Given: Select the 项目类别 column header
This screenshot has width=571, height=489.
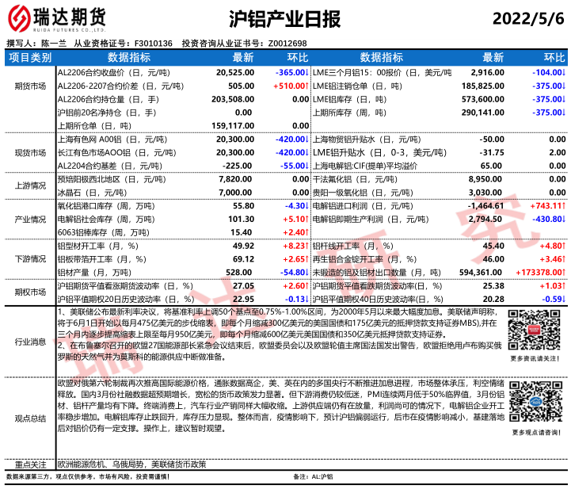Looking at the screenshot, I should 30,58.
